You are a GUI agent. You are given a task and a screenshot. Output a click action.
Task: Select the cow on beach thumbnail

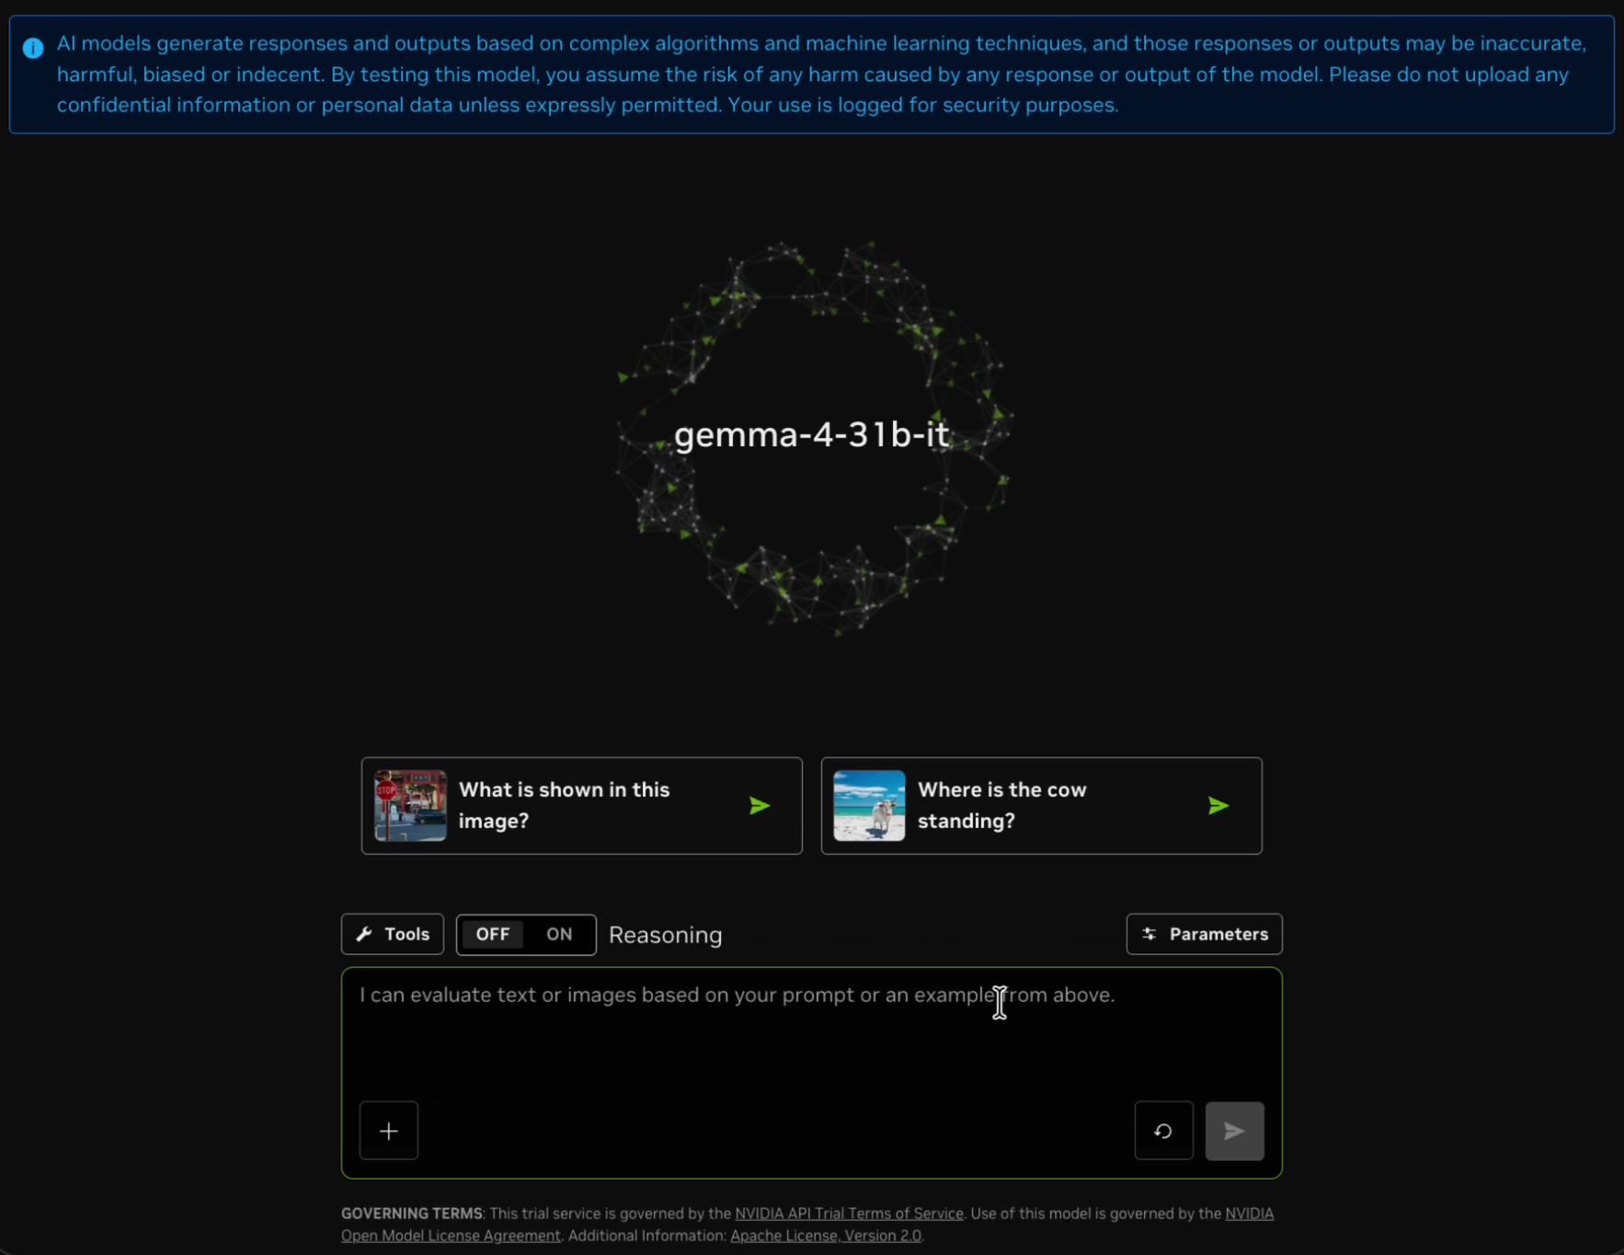(x=869, y=806)
